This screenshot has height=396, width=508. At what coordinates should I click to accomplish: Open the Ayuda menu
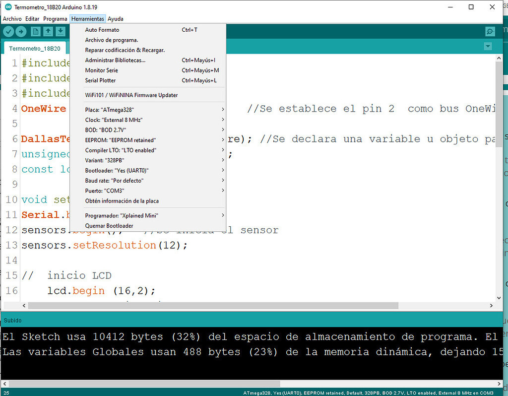[116, 19]
